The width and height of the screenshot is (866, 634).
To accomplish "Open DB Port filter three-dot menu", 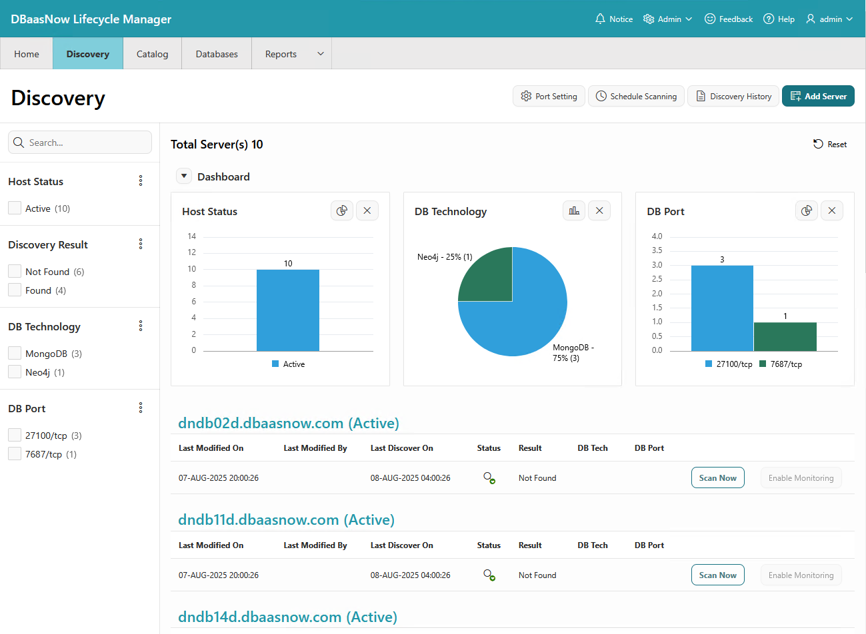I will click(x=141, y=408).
